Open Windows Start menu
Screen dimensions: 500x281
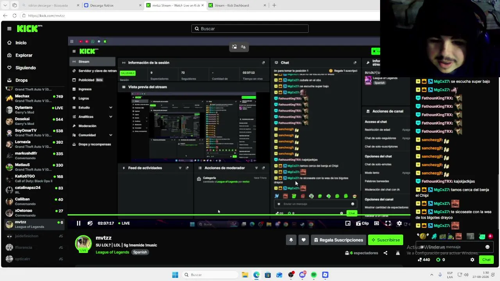(x=175, y=275)
